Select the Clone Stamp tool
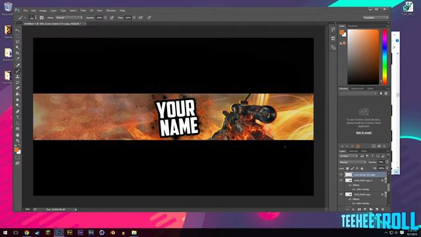This screenshot has width=421, height=237. click(x=18, y=76)
